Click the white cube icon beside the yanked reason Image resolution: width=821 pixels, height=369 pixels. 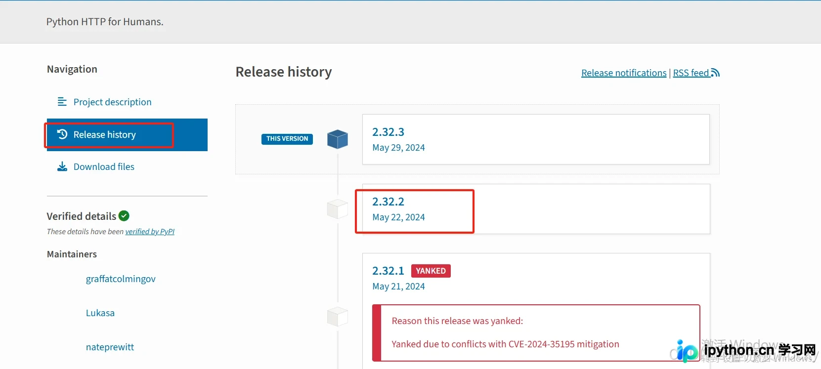coord(338,317)
